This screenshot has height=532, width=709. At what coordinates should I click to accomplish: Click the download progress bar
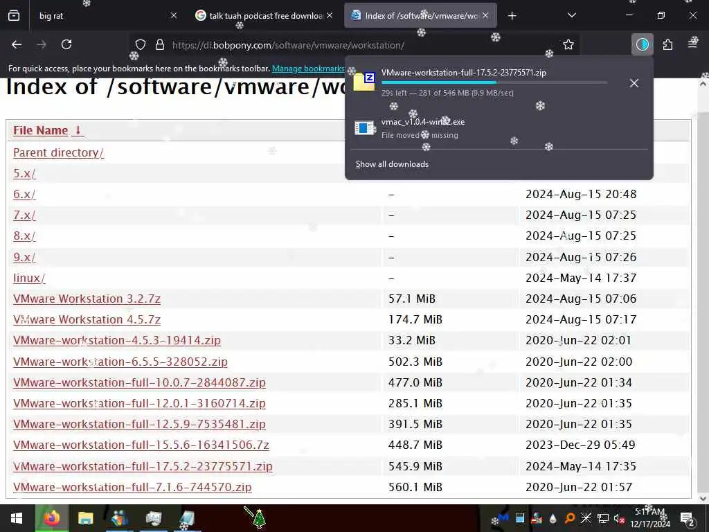tap(494, 82)
